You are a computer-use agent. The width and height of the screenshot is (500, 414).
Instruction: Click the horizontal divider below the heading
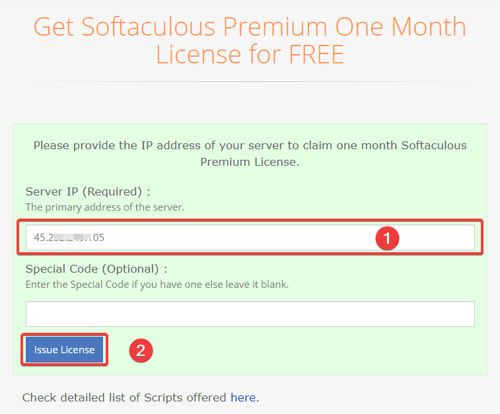[x=250, y=82]
